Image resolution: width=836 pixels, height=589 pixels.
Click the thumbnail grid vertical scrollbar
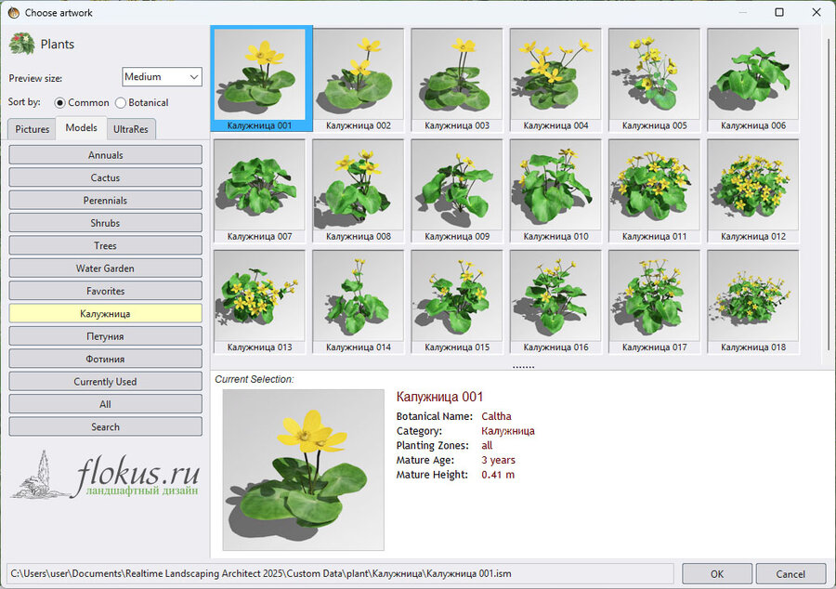829,192
